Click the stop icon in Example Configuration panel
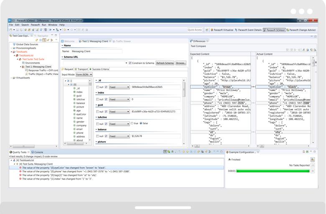The image size is (326, 214). point(313,171)
